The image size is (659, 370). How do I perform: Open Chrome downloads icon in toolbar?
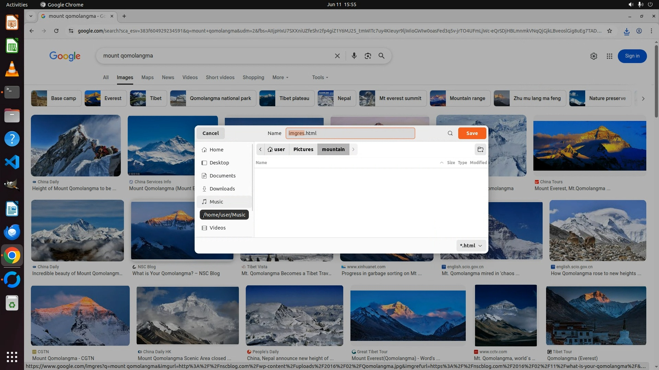click(x=626, y=31)
